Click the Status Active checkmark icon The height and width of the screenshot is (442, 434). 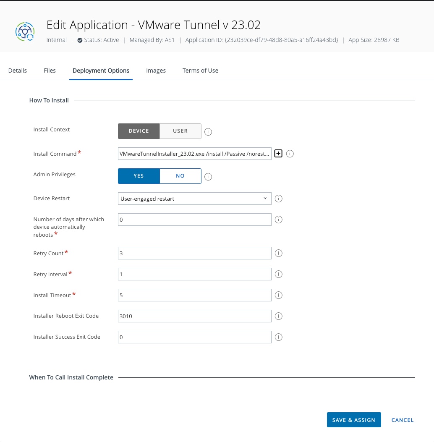(80, 40)
